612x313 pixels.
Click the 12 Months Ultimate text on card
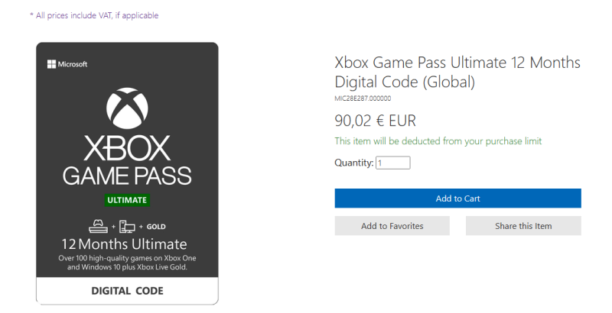pos(127,244)
